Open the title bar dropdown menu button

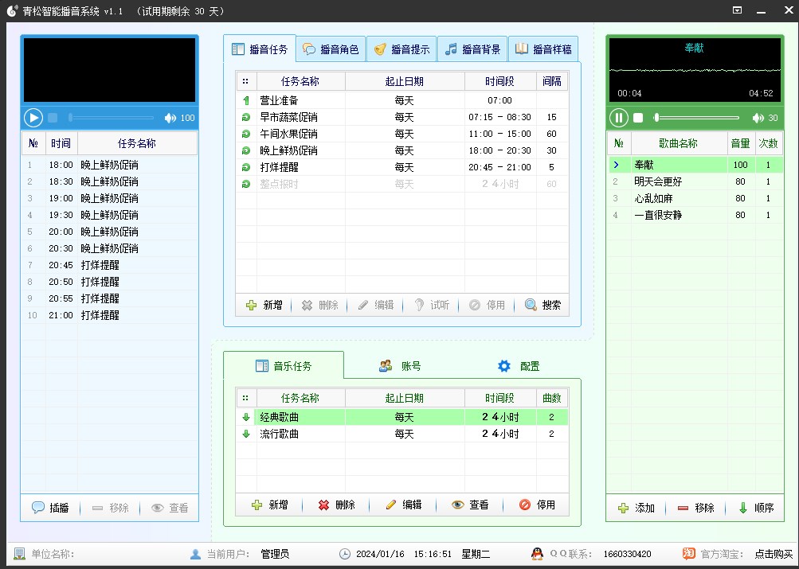click(x=738, y=10)
